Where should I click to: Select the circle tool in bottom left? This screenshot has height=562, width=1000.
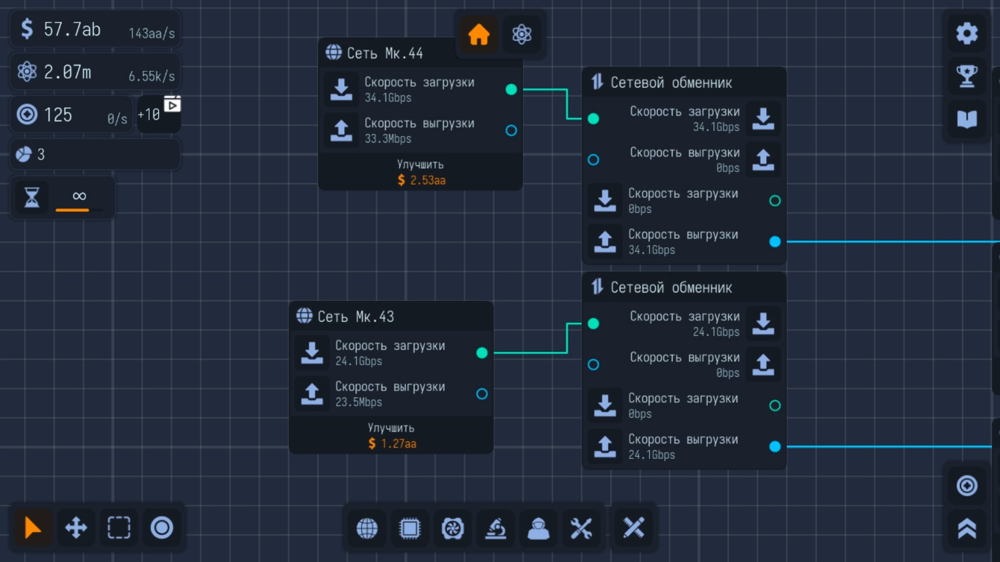click(161, 528)
